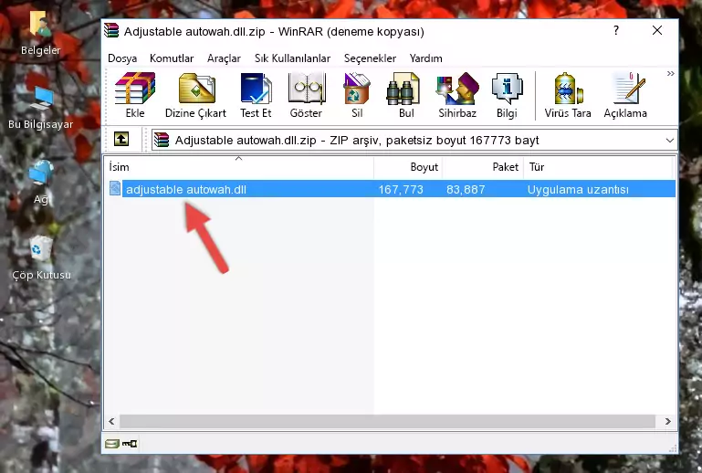Close the WinRAR window
The width and height of the screenshot is (702, 473).
[656, 30]
